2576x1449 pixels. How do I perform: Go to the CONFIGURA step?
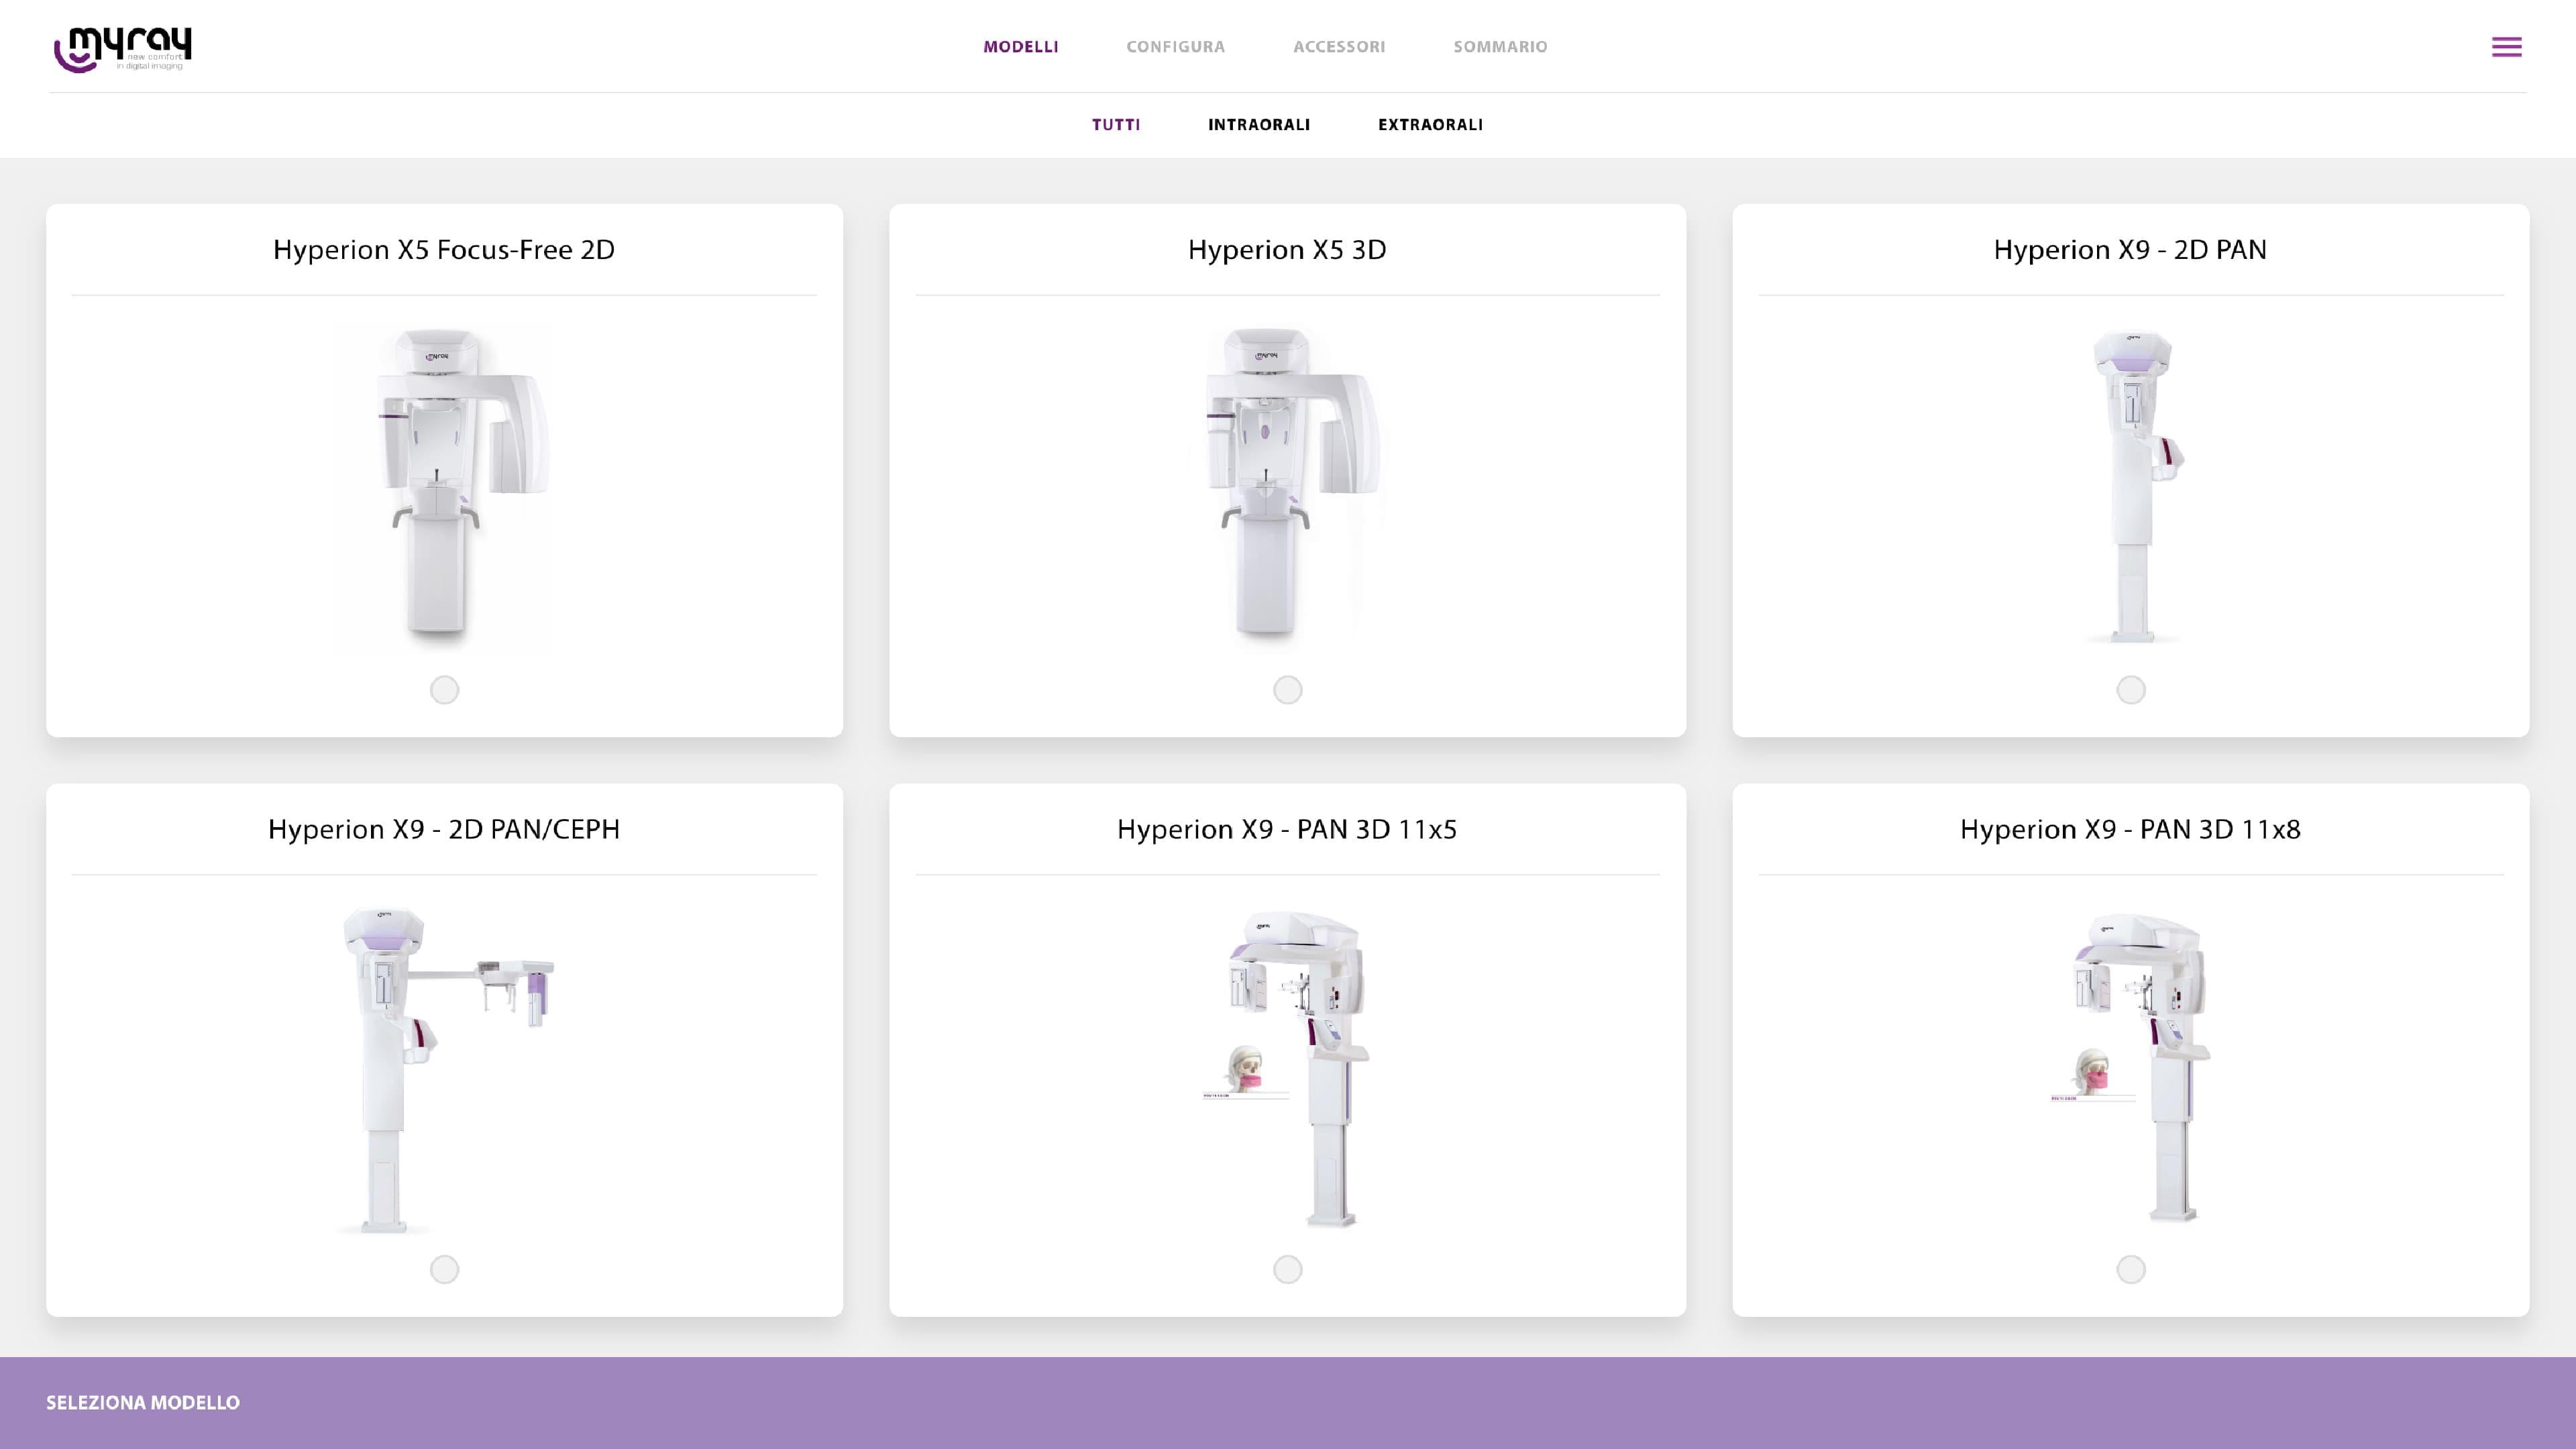pyautogui.click(x=1175, y=47)
